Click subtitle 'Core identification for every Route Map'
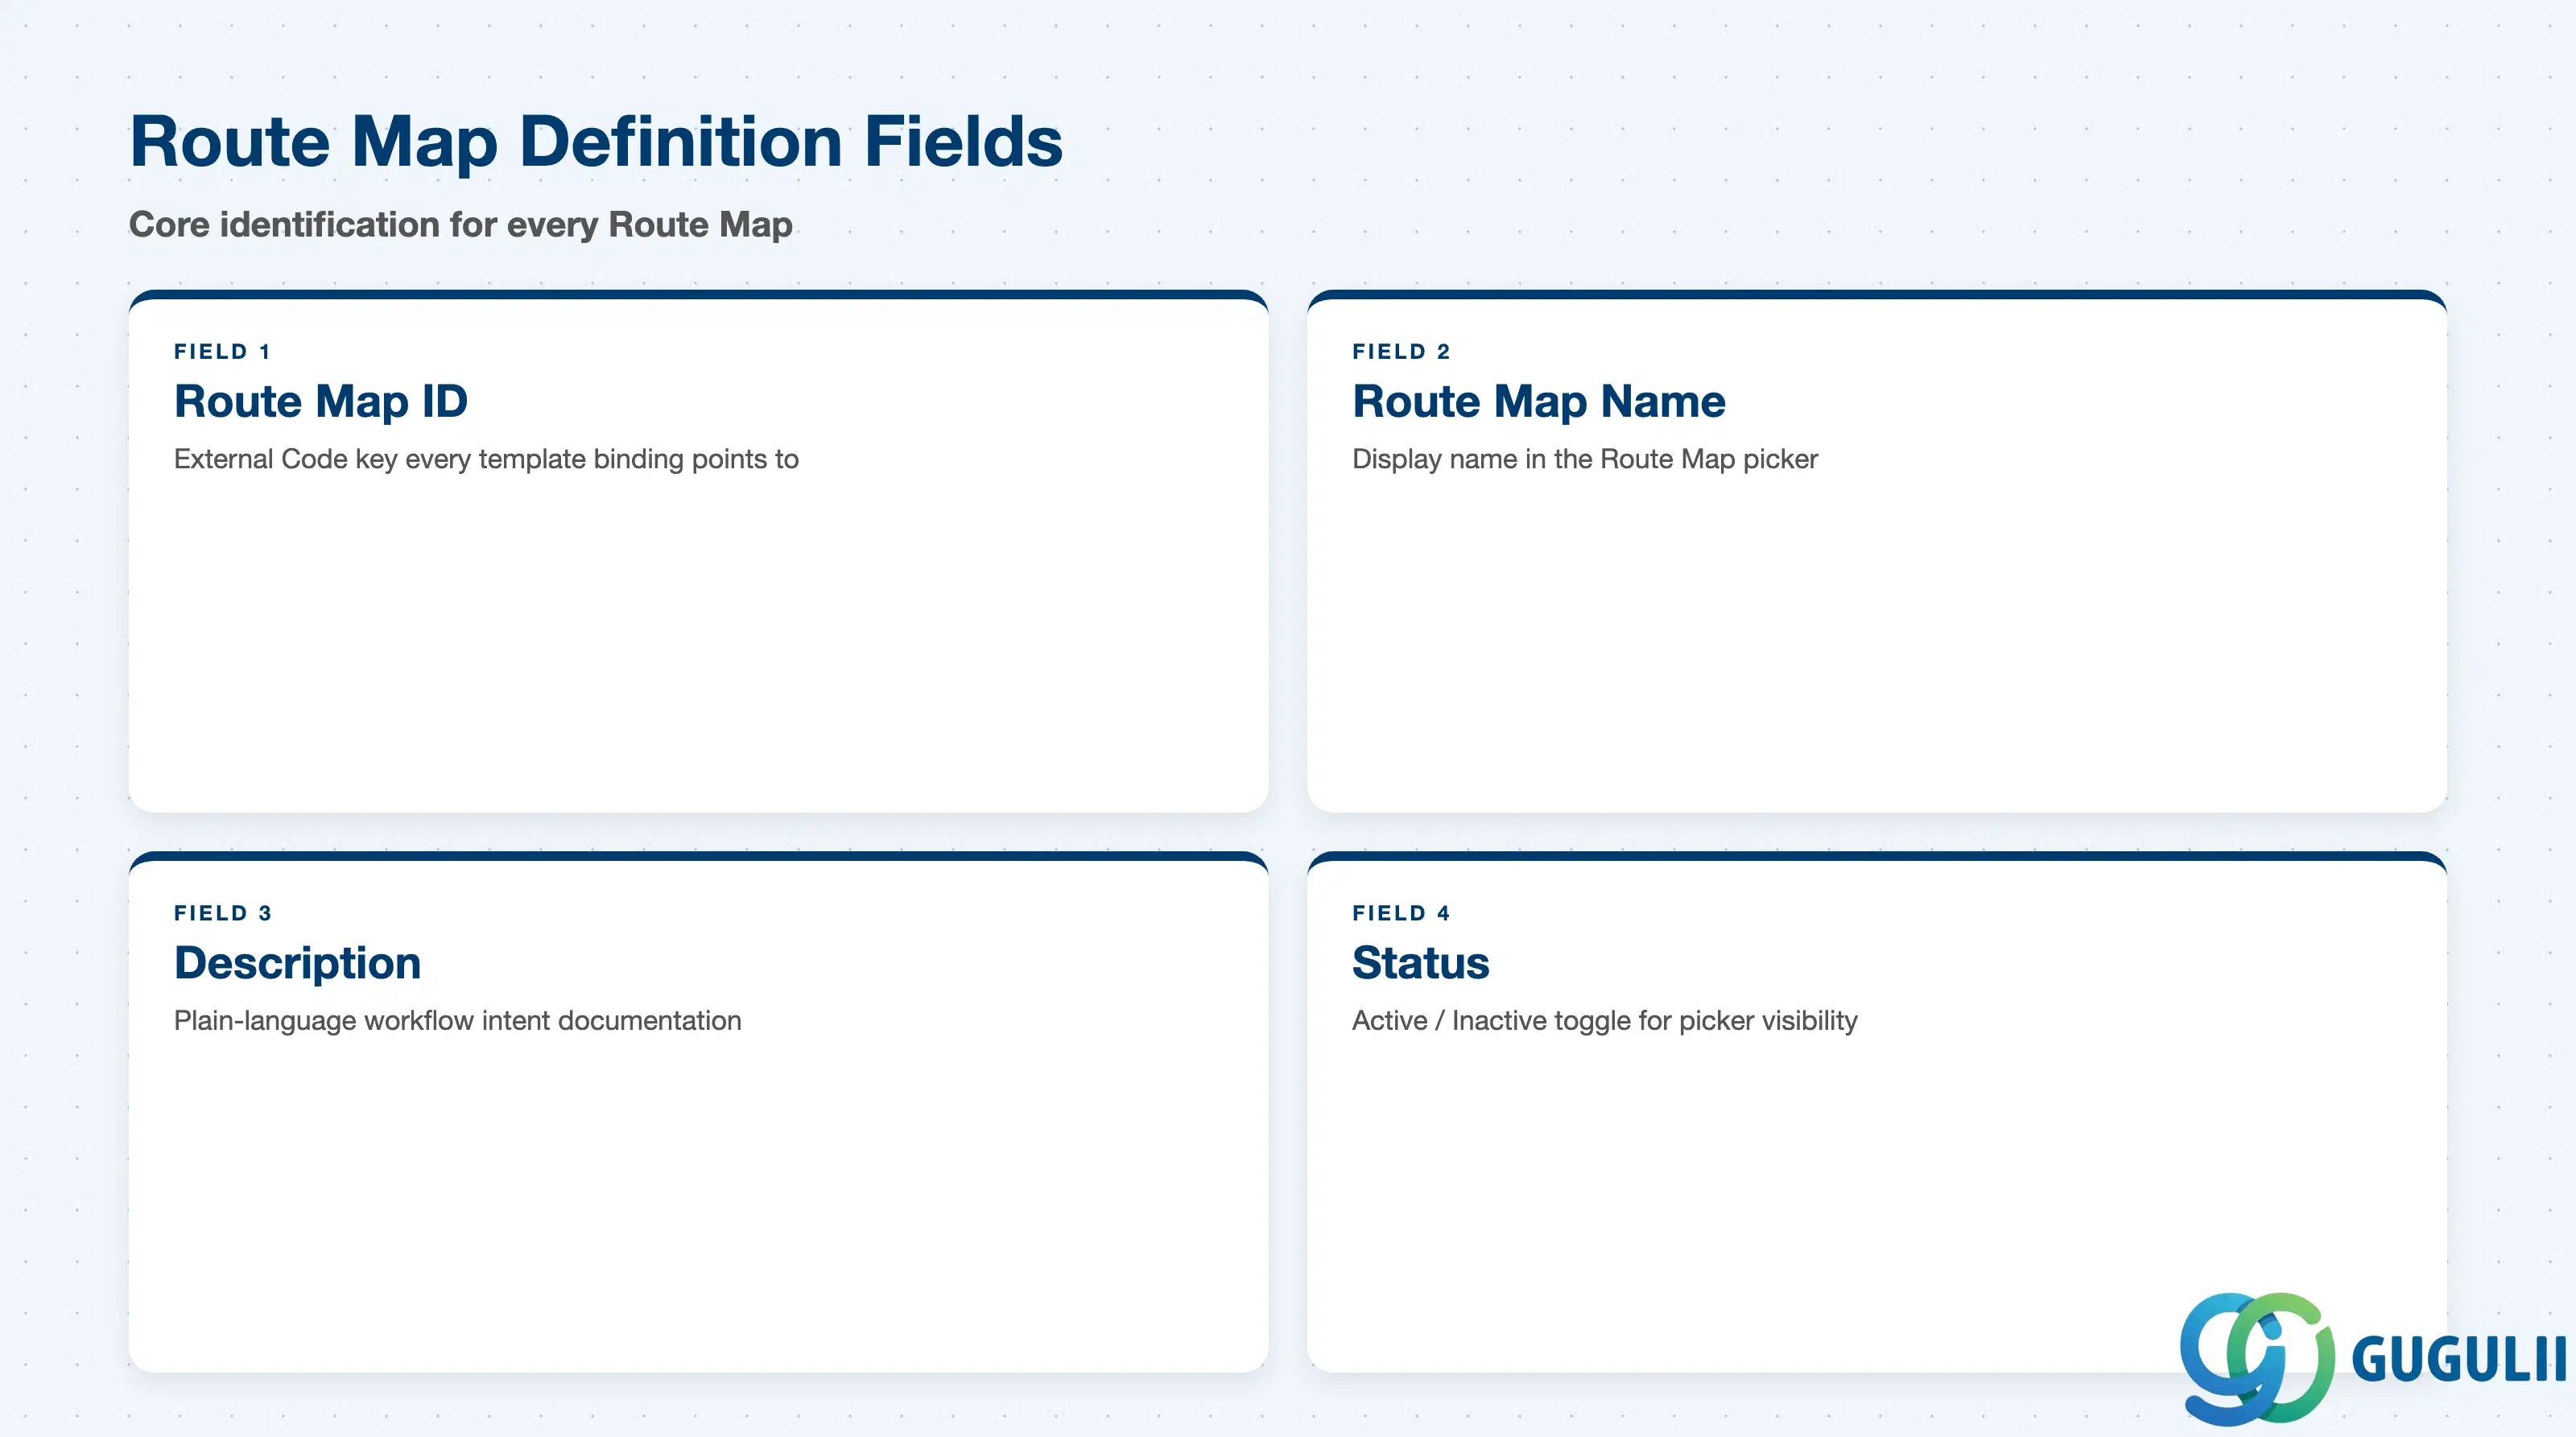 [461, 224]
